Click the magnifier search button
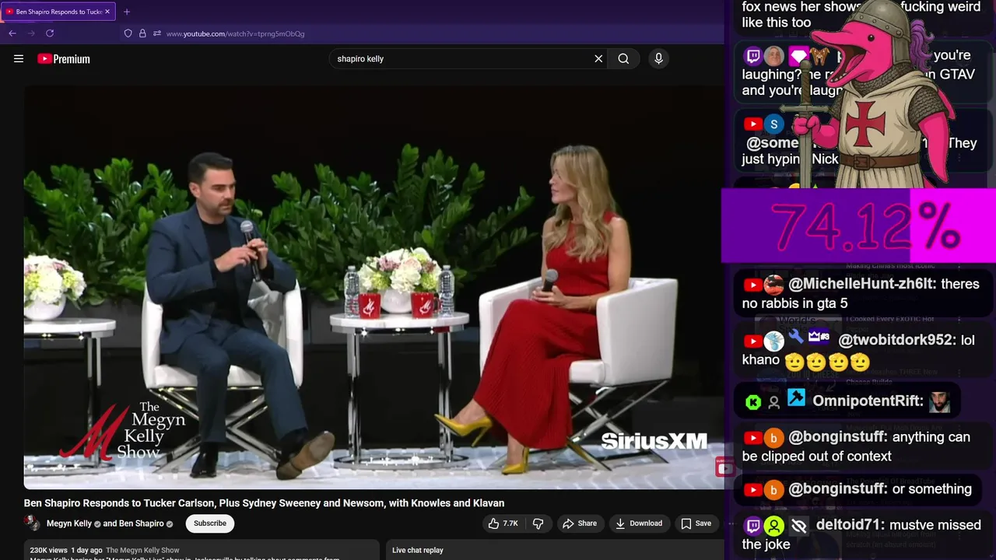Image resolution: width=996 pixels, height=560 pixels. point(623,58)
